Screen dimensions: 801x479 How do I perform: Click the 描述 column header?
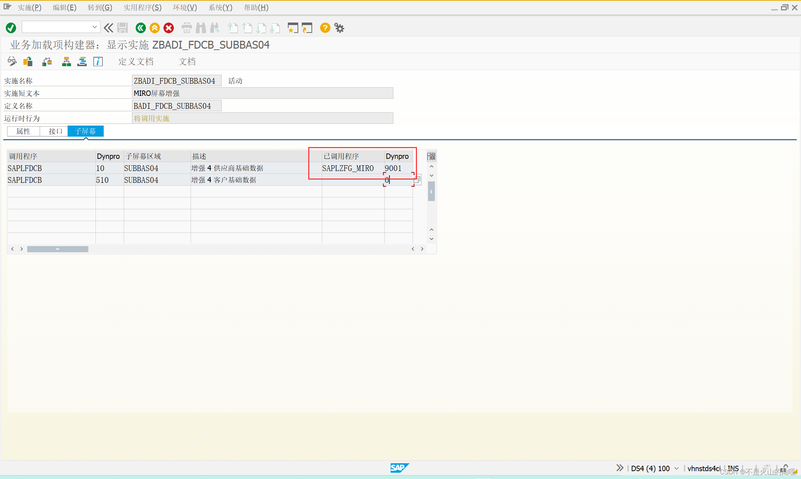click(x=256, y=156)
